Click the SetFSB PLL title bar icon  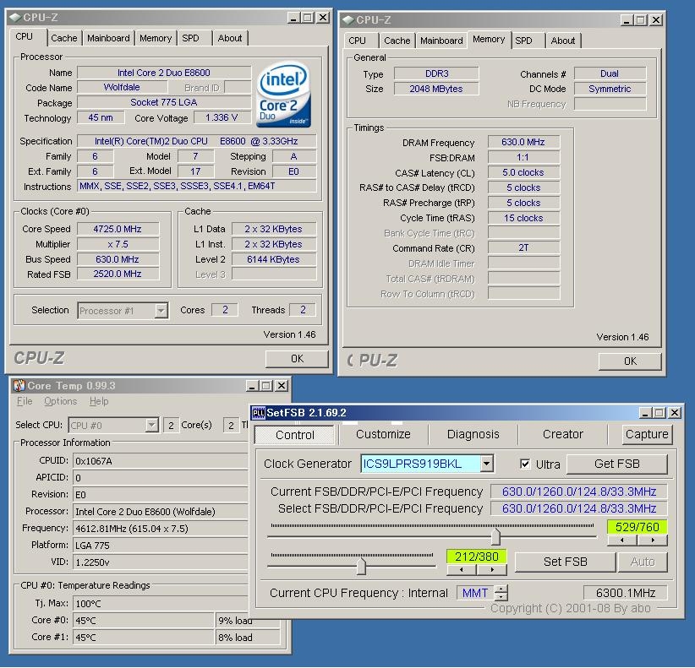click(x=260, y=413)
